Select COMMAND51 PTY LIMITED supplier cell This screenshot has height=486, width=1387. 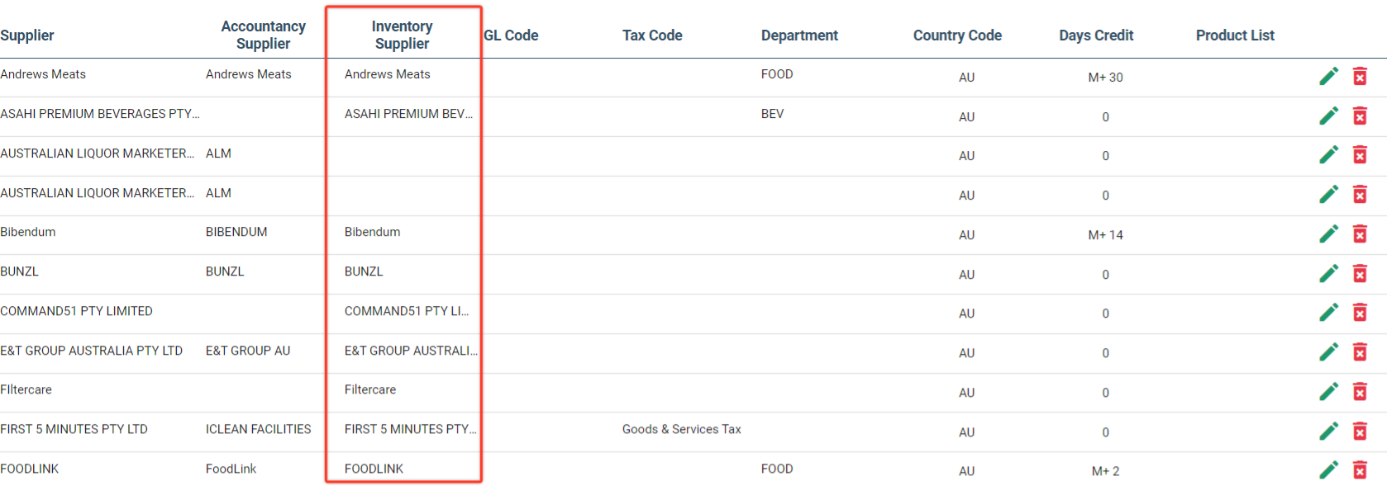point(76,311)
